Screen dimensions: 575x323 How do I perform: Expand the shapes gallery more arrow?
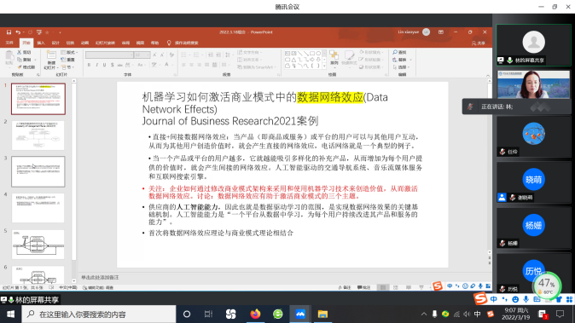(324, 66)
